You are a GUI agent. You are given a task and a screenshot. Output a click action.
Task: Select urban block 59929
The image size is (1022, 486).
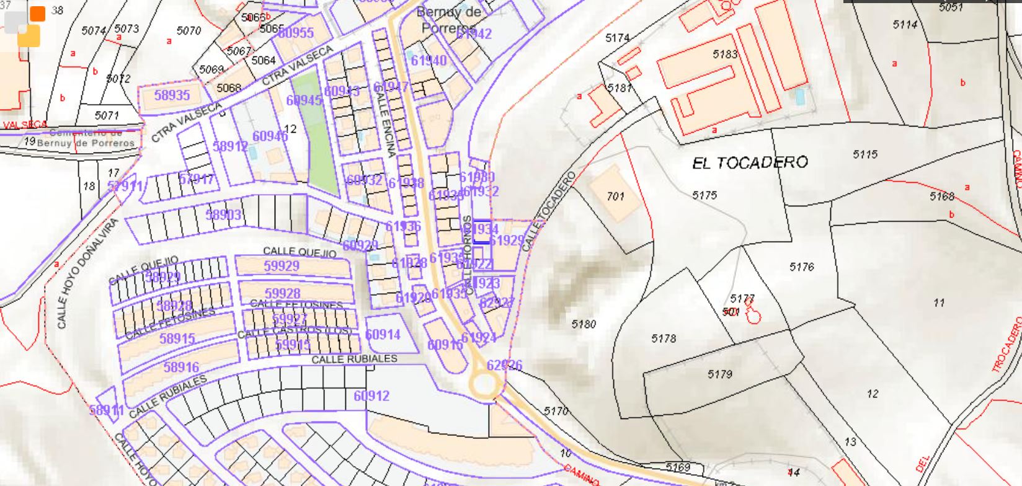(282, 266)
